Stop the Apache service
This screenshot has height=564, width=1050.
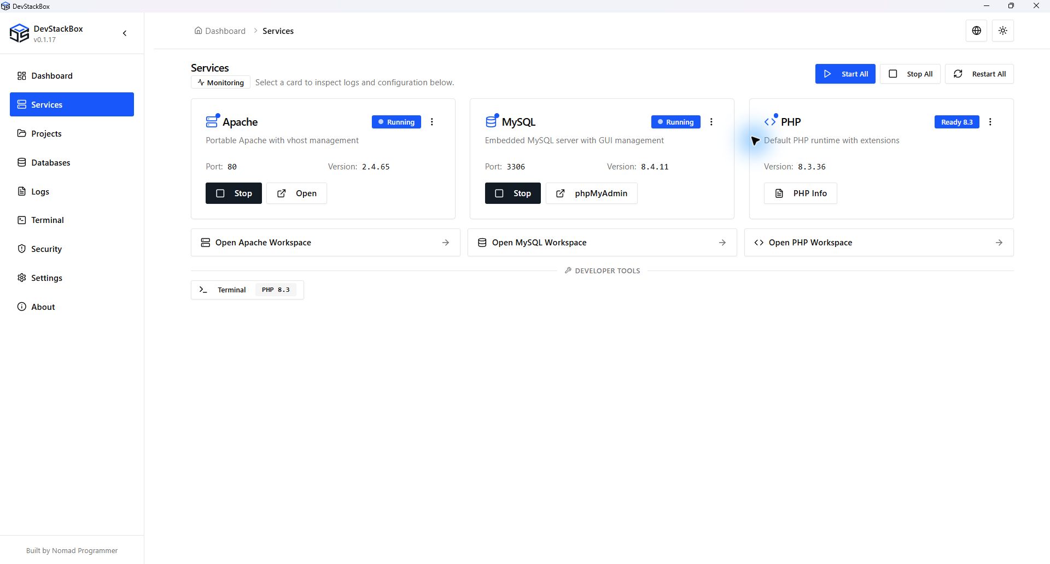pos(234,193)
